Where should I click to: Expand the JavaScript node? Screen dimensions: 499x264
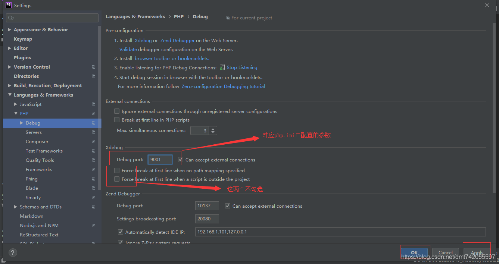(16, 104)
